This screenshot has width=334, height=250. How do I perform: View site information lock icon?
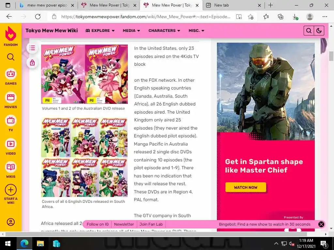click(x=54, y=17)
